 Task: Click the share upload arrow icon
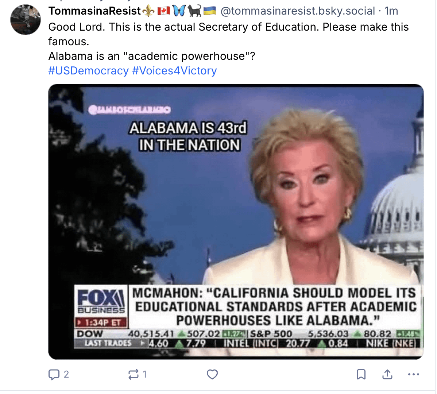pos(387,375)
